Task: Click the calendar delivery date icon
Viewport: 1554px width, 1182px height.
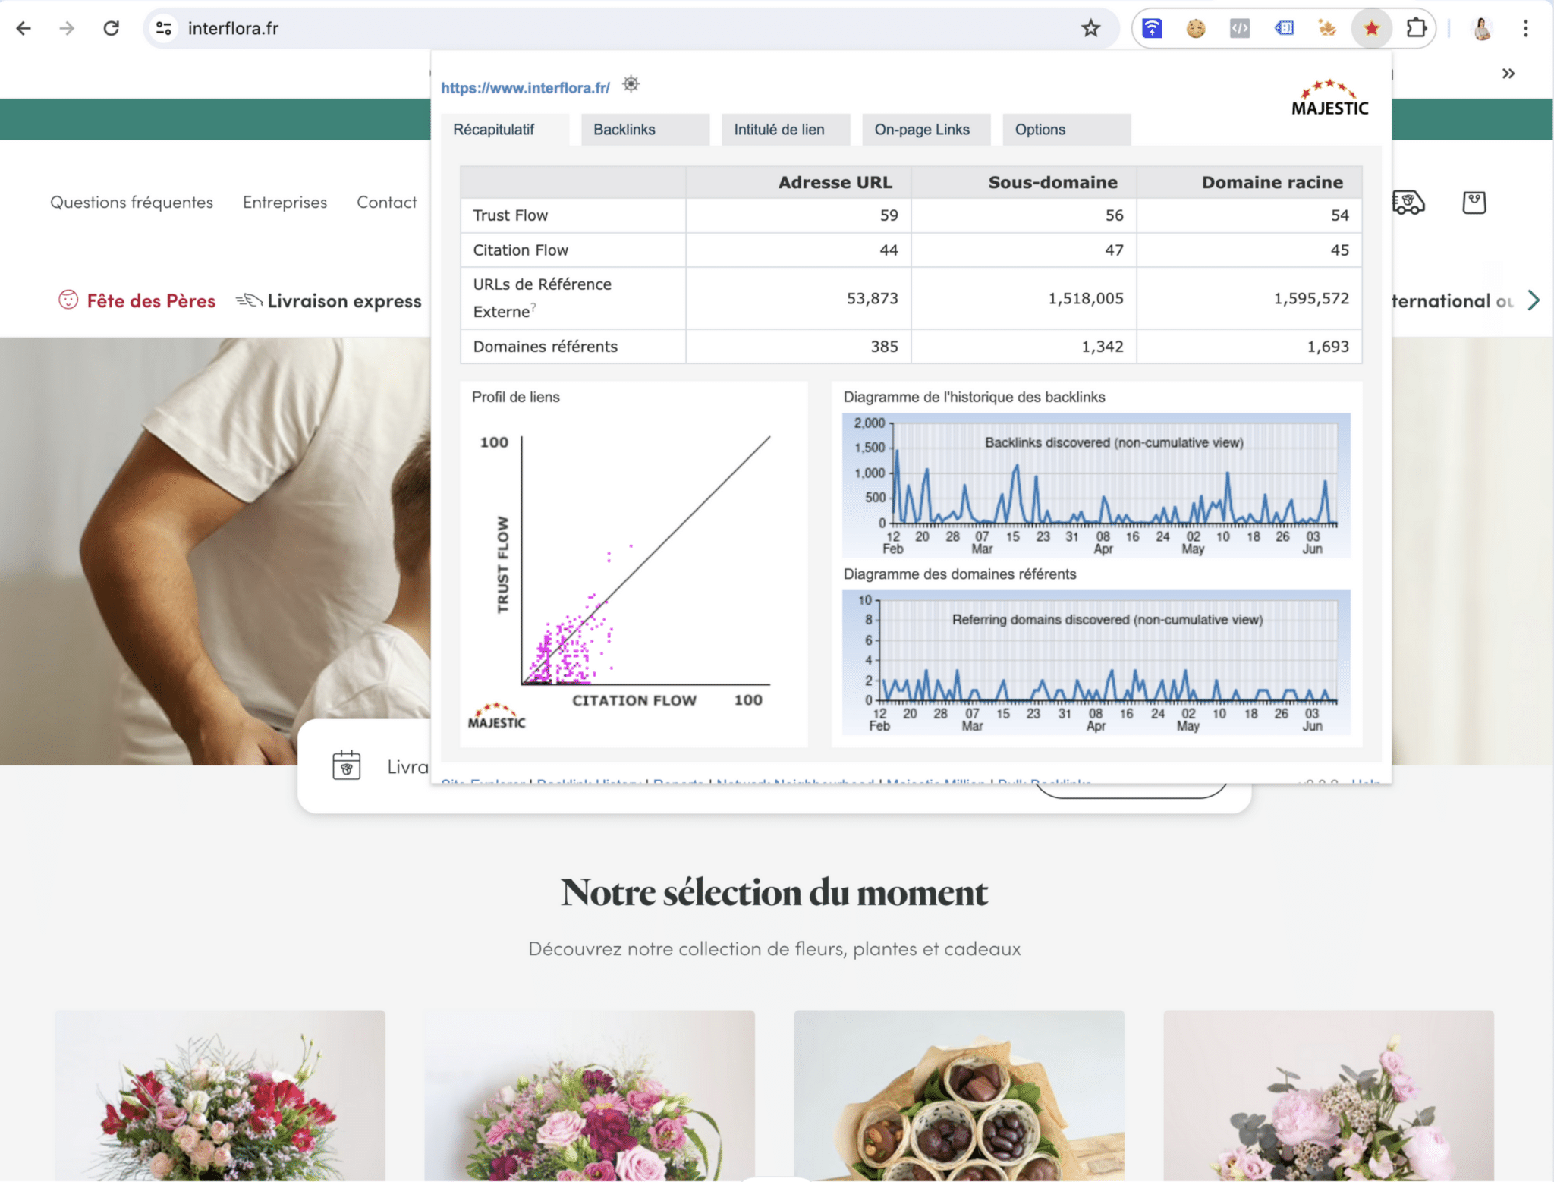Action: click(x=347, y=765)
